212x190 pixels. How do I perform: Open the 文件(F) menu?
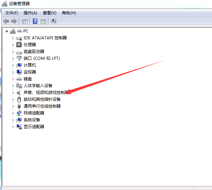pos(12,13)
